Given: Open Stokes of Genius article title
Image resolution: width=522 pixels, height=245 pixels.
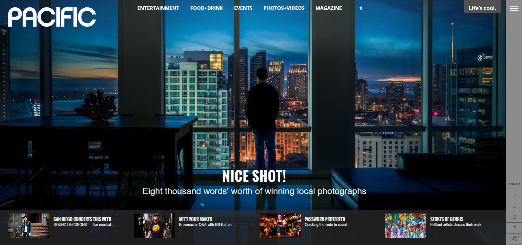Looking at the screenshot, I should coord(447,219).
